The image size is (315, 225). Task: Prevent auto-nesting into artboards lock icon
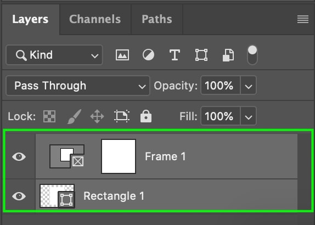[x=122, y=116]
